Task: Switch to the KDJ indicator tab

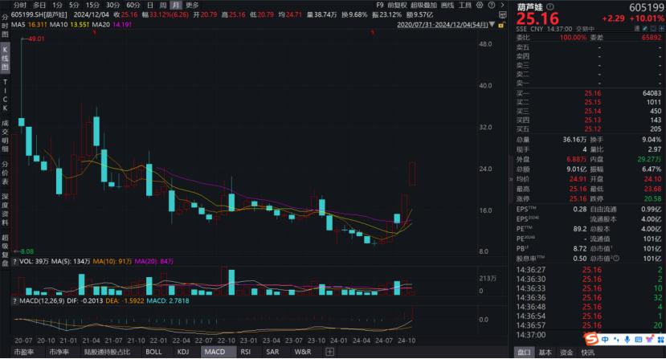Action: coord(184,352)
